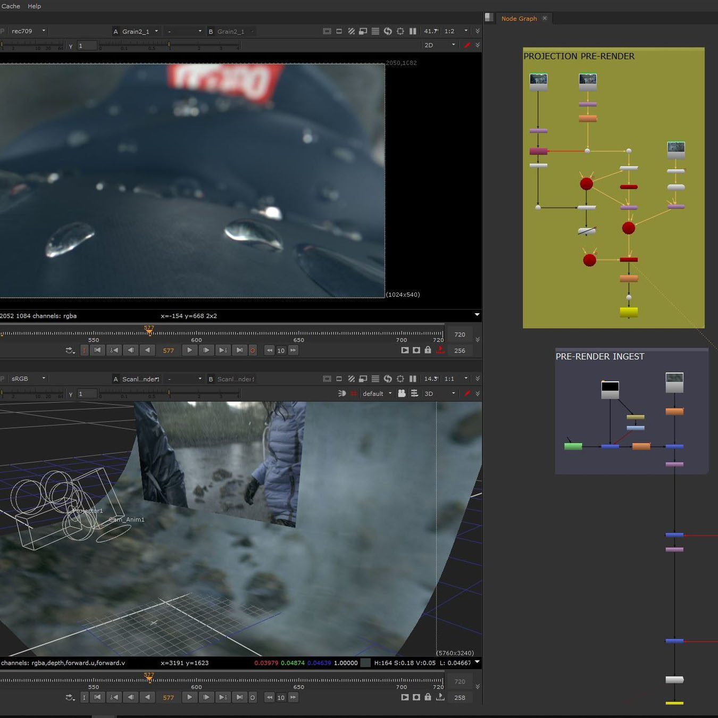Click the refresh viewer icon in top viewer
The image size is (718, 718).
click(x=388, y=31)
